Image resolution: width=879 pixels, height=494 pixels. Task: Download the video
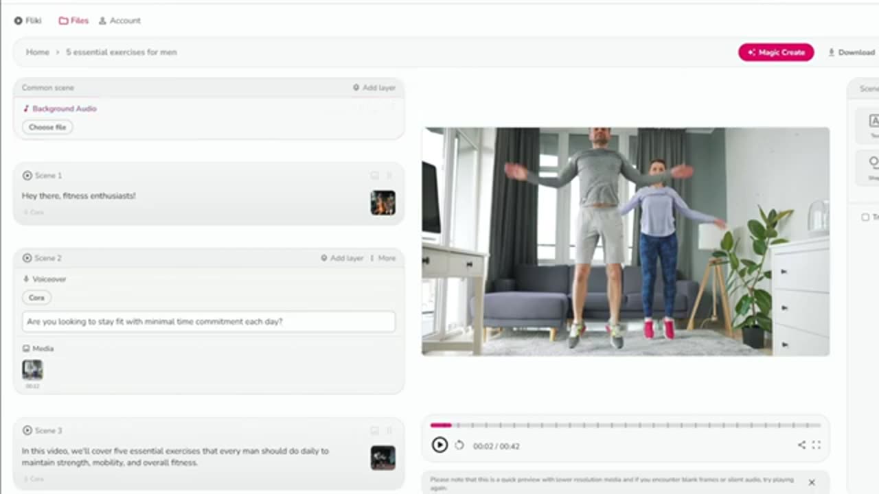(x=852, y=52)
